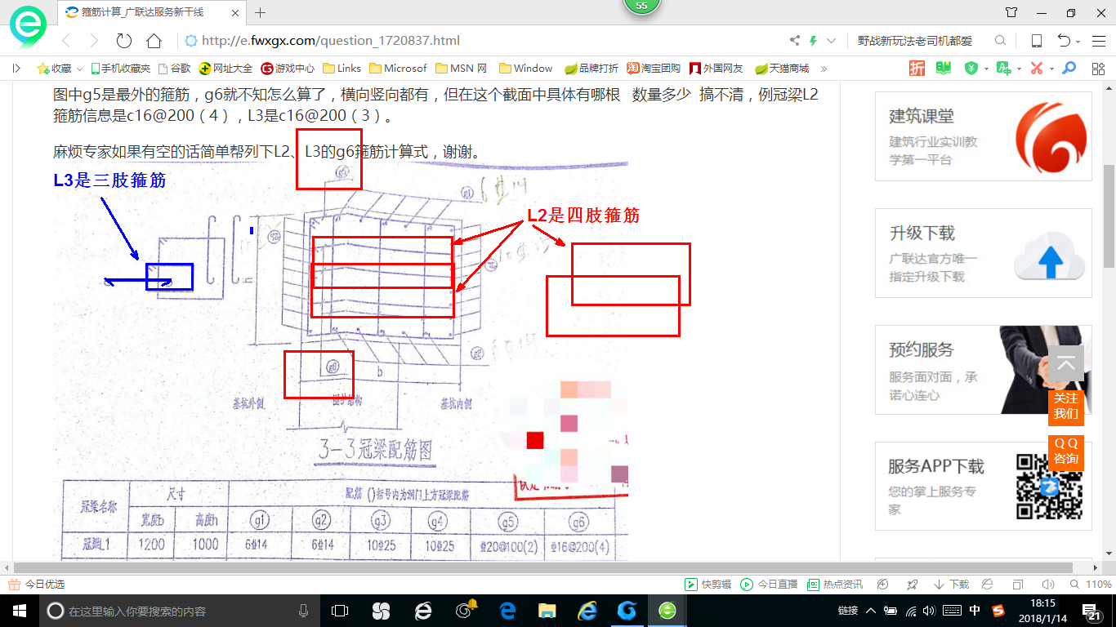Click the green book reader extension icon
This screenshot has height=627, width=1116.
point(944,69)
